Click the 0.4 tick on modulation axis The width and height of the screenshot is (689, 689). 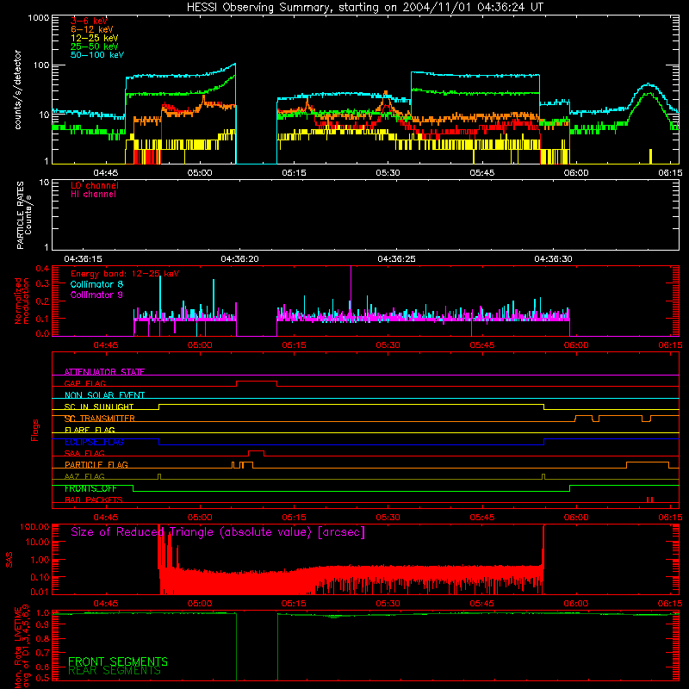tap(42, 268)
